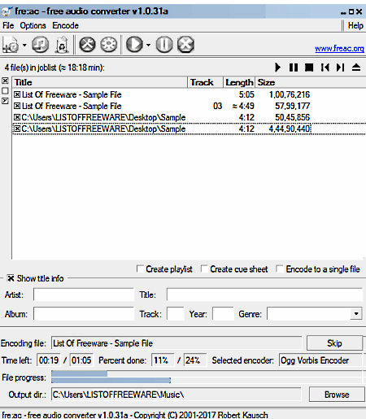Open the general settings wrench icon
The width and height of the screenshot is (366, 419).
tap(87, 45)
